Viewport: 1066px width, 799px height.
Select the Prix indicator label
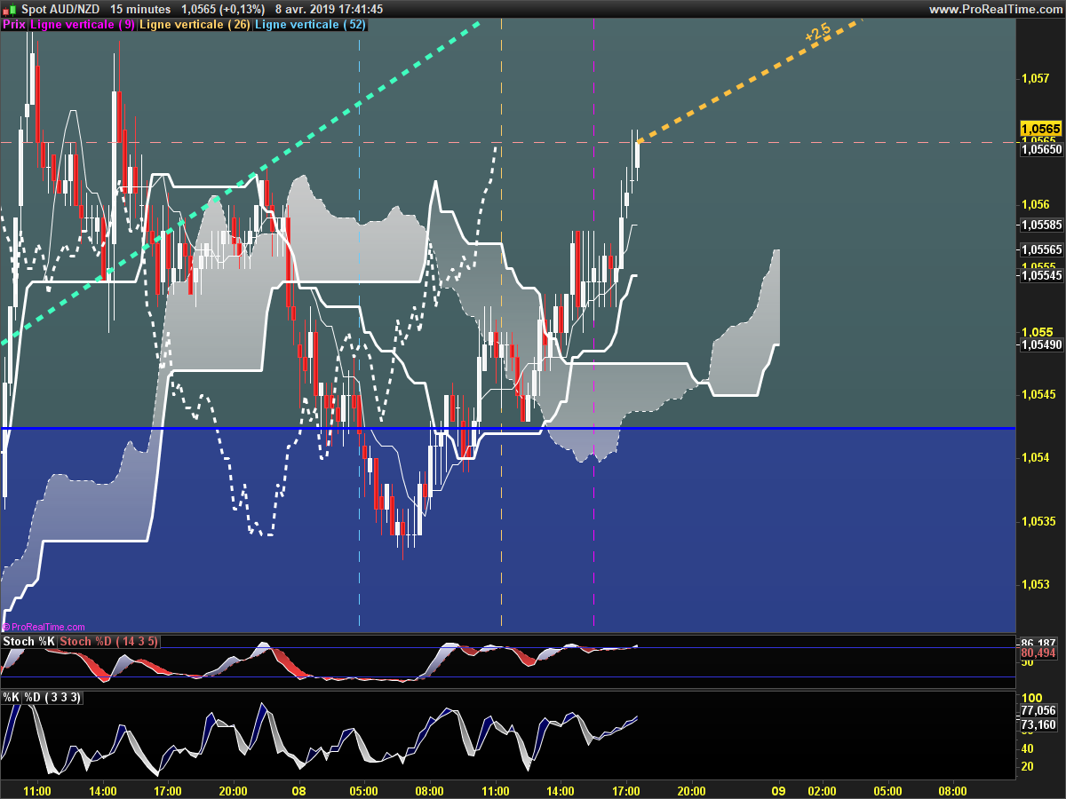coord(14,25)
